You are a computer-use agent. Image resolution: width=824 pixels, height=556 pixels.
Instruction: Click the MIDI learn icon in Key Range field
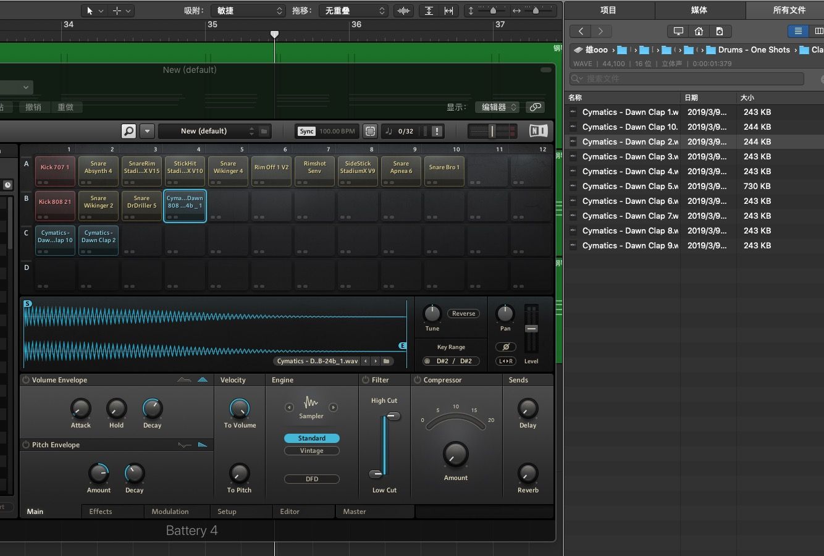[427, 361]
